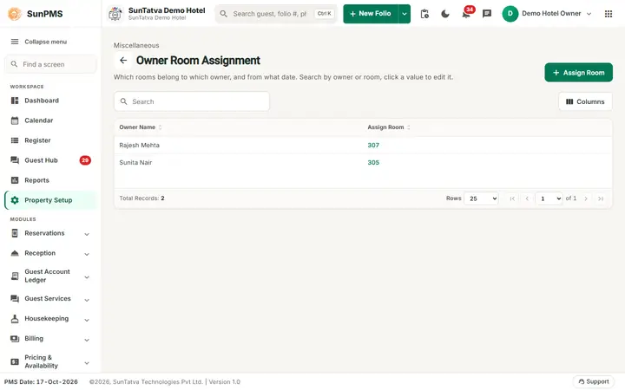The height and width of the screenshot is (390, 625).
Task: Sort by Owner Name column
Action: coord(141,127)
